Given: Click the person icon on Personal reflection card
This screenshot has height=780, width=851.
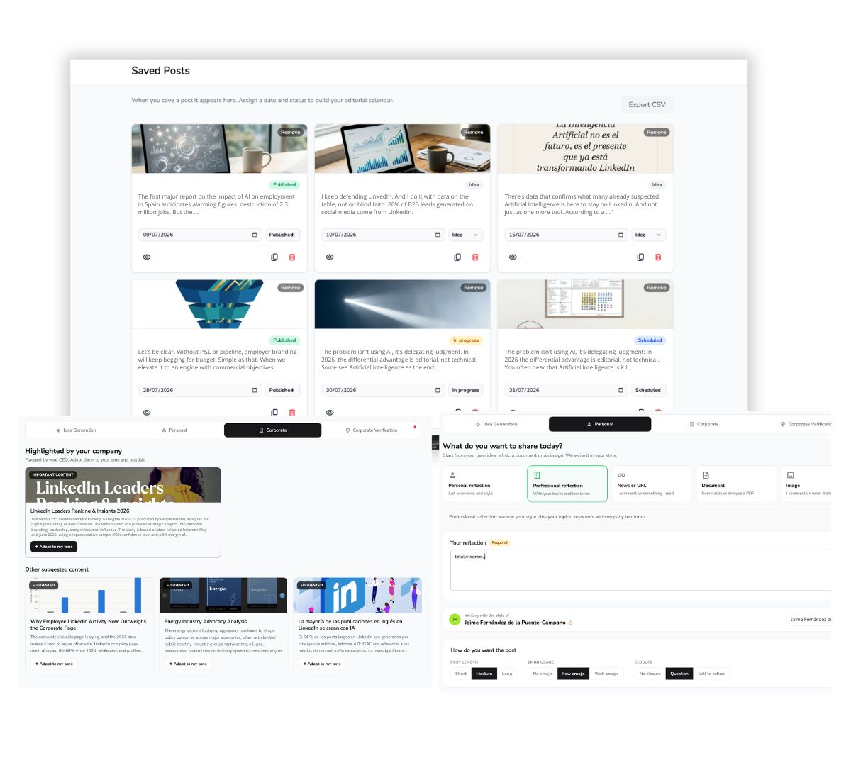Looking at the screenshot, I should (x=452, y=475).
